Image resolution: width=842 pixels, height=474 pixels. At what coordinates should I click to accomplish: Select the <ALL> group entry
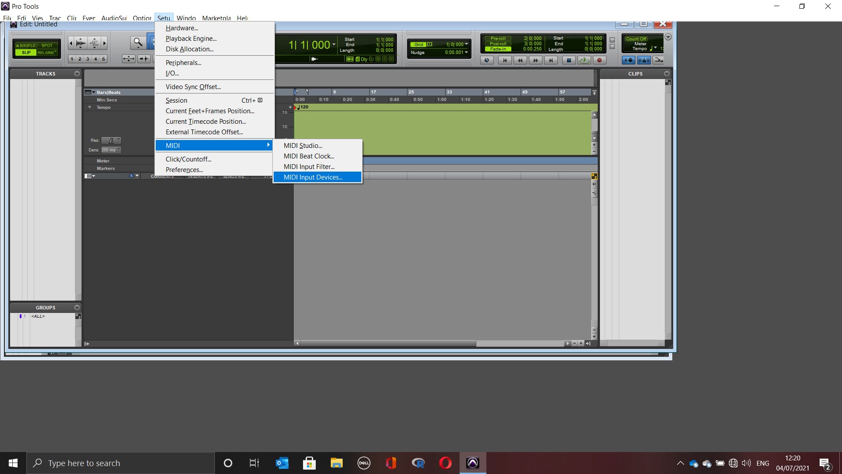tap(38, 316)
